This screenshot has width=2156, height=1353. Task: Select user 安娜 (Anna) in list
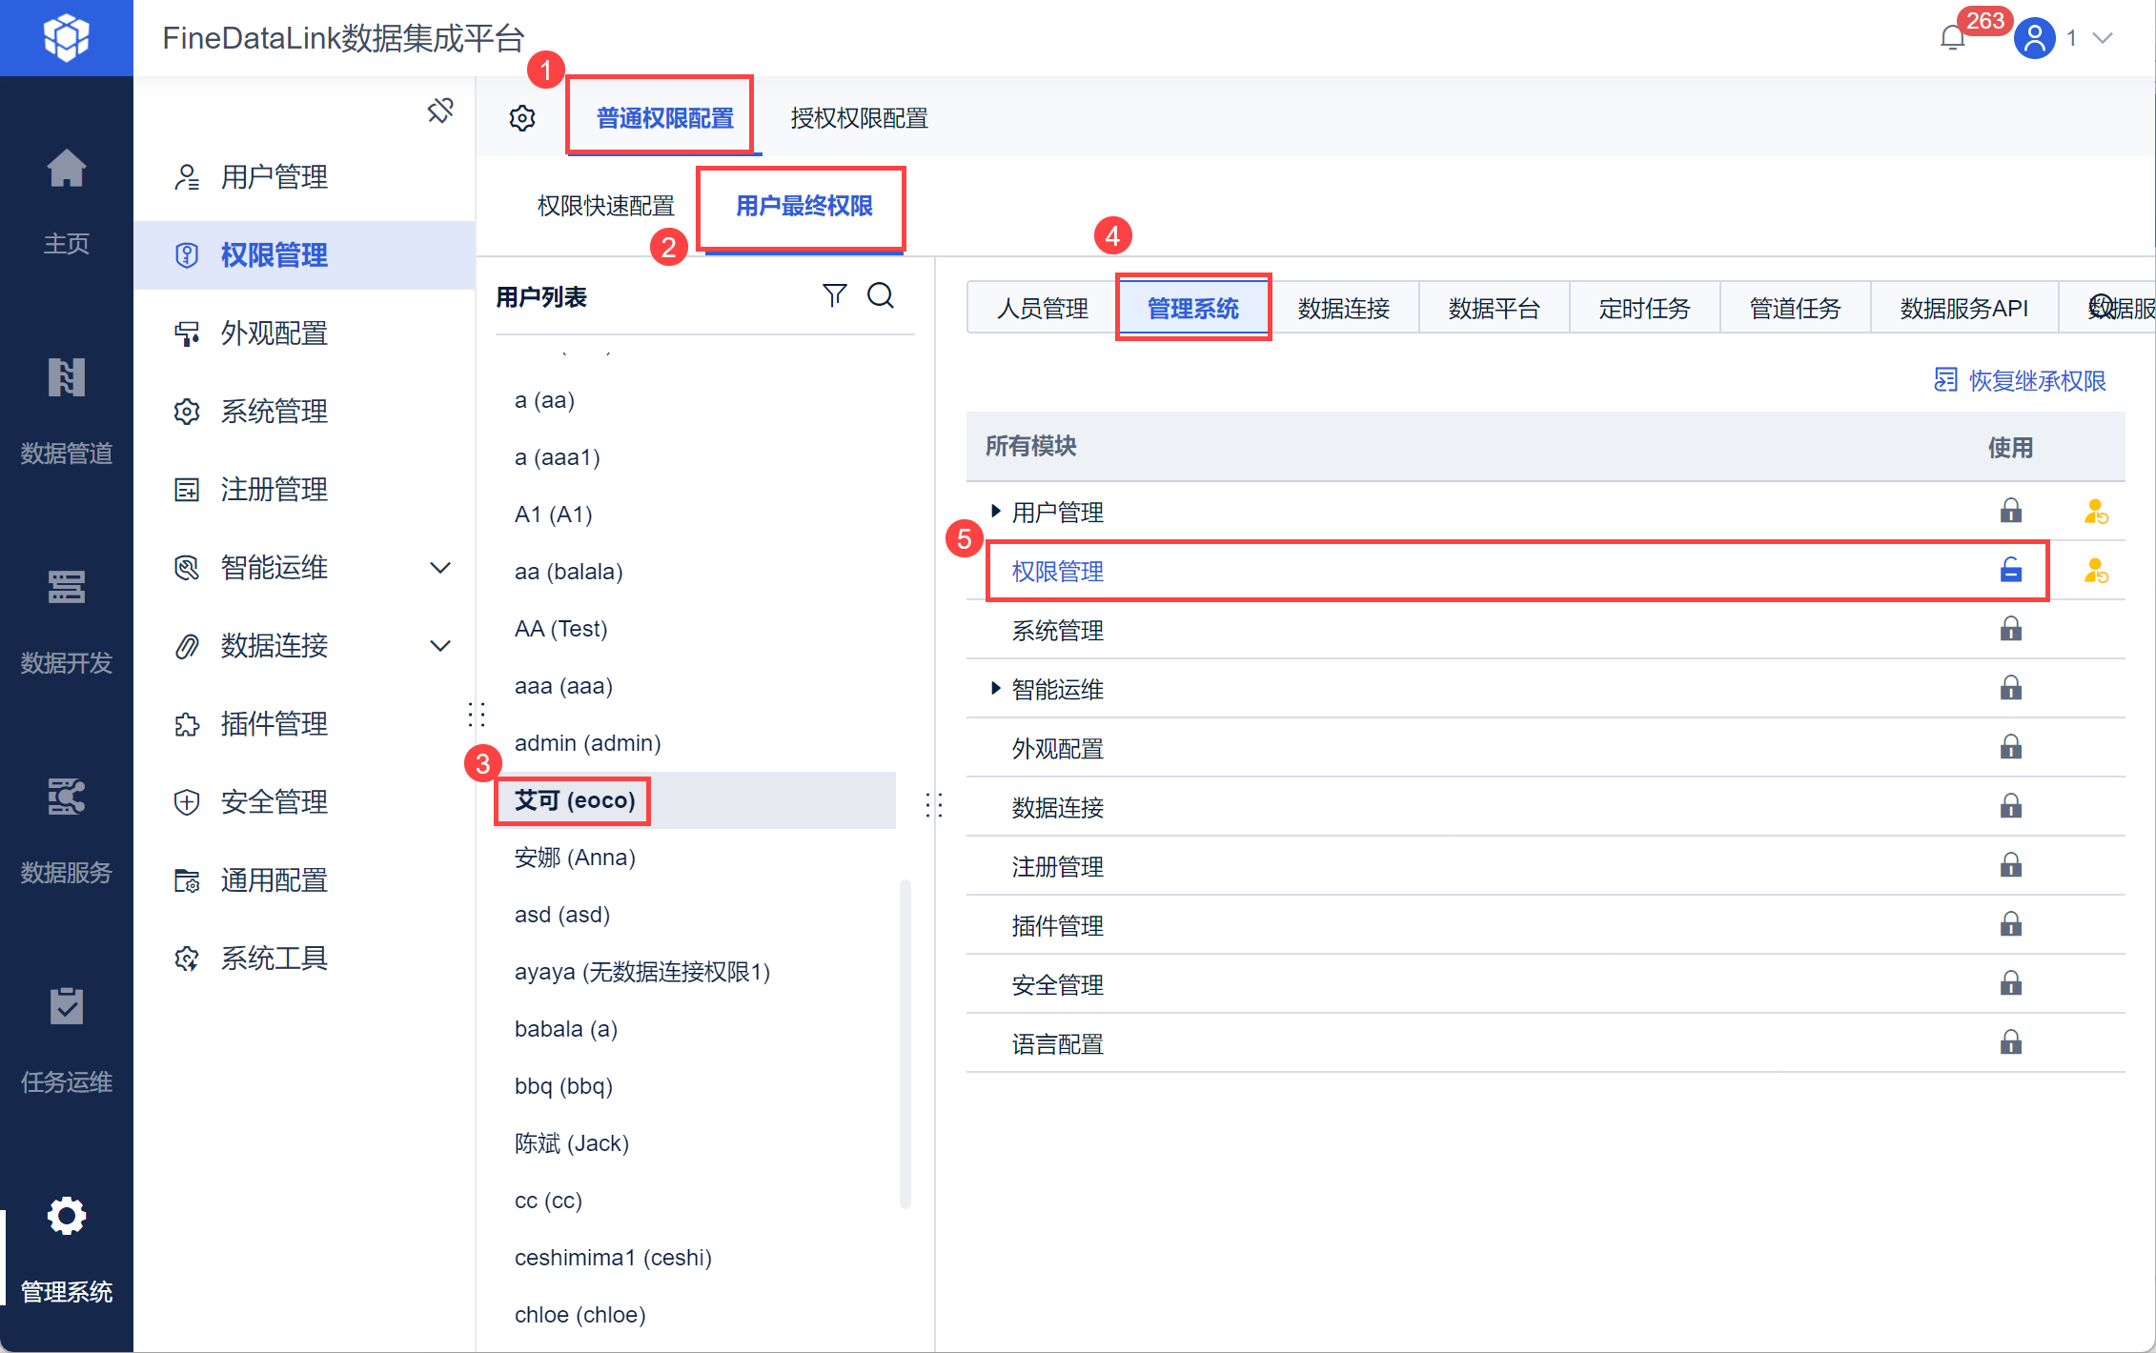tap(575, 858)
